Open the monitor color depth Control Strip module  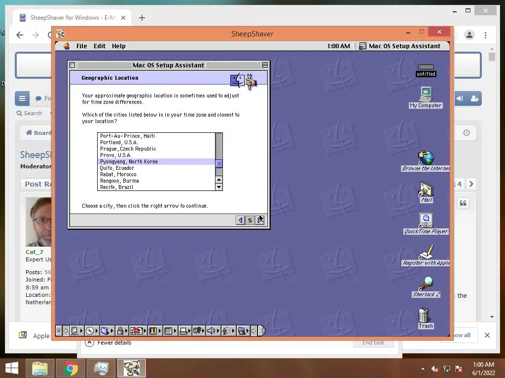pyautogui.click(x=155, y=331)
